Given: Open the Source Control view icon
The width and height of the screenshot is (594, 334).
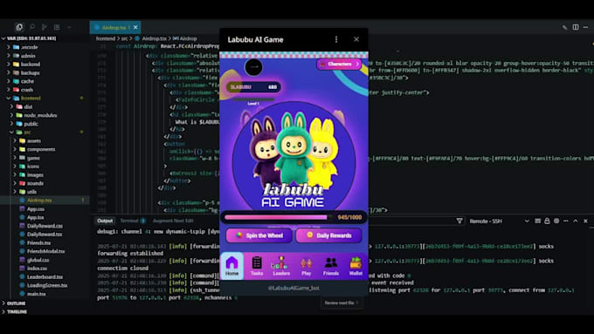Looking at the screenshot, I should [x=45, y=27].
